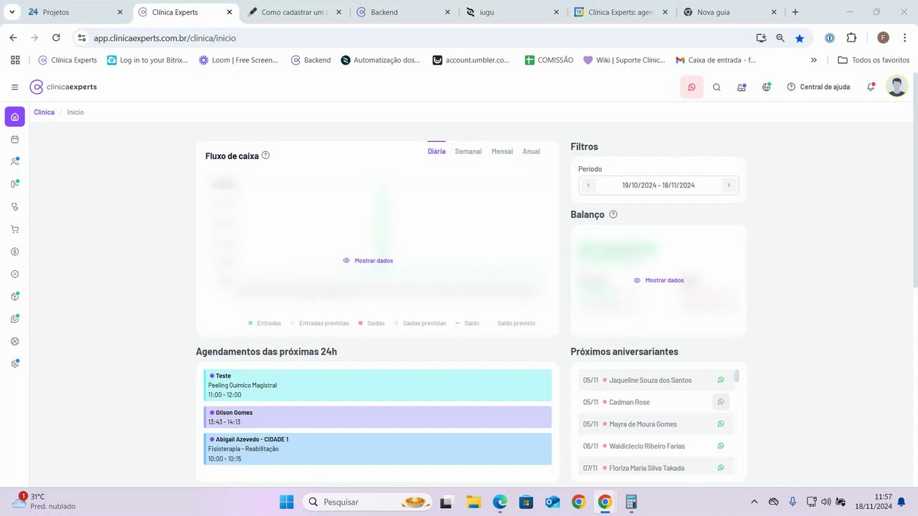Click help icon next to Fluxo de caixa
The image size is (918, 516).
[x=265, y=155]
